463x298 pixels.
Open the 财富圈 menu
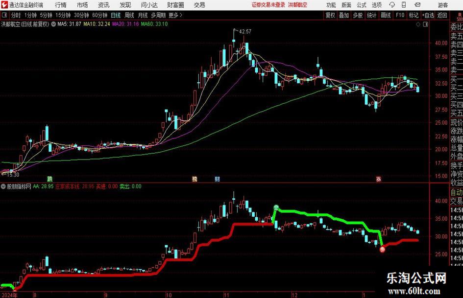tap(175, 5)
